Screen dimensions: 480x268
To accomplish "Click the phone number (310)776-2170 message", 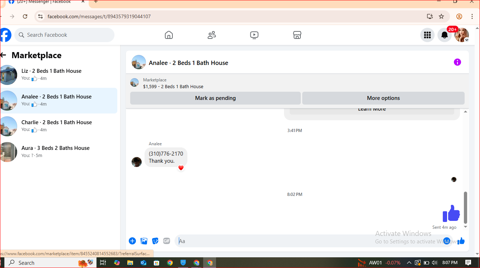I will 166,154.
